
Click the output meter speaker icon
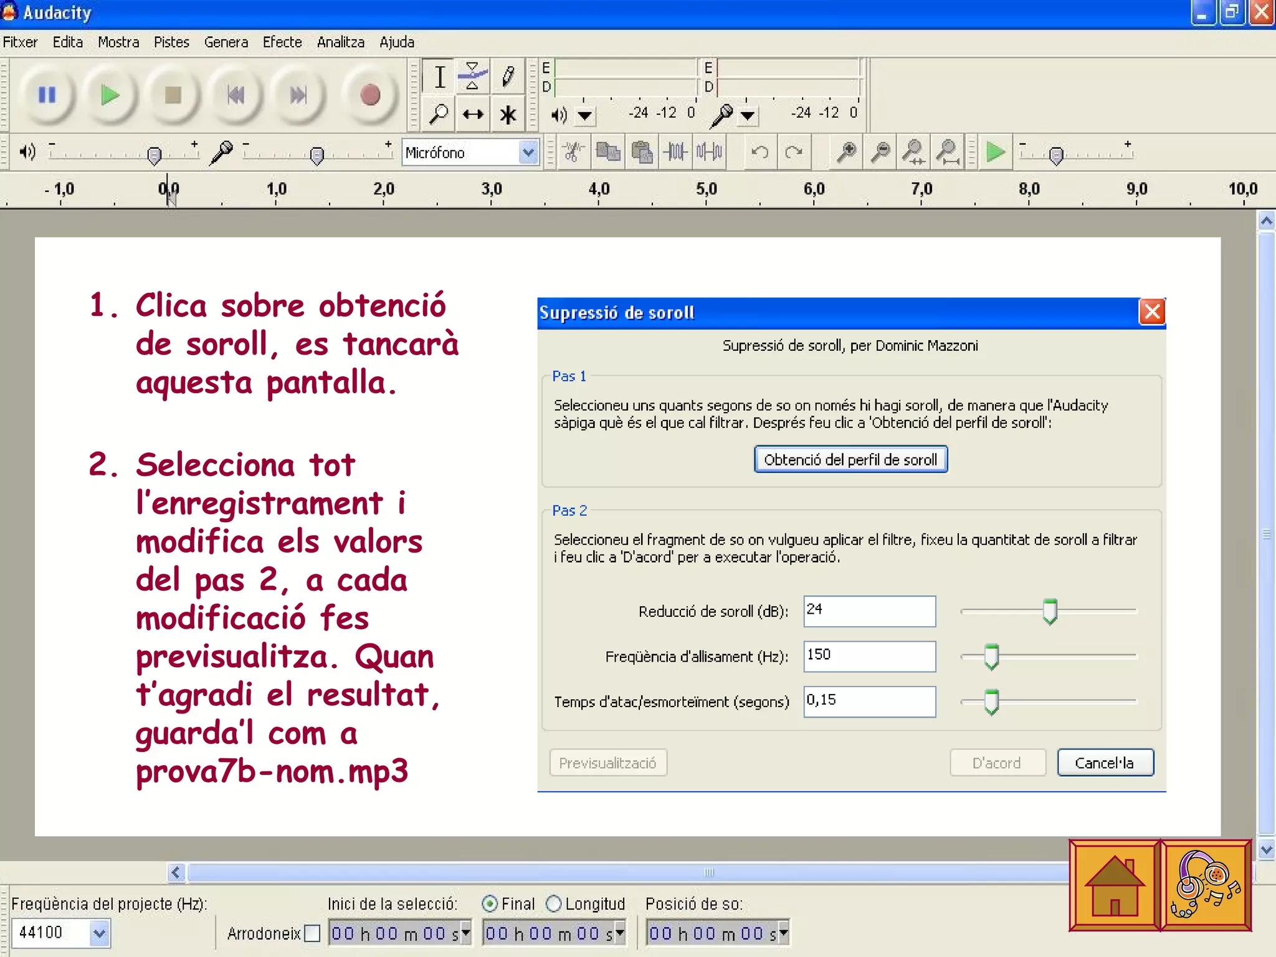pos(559,115)
